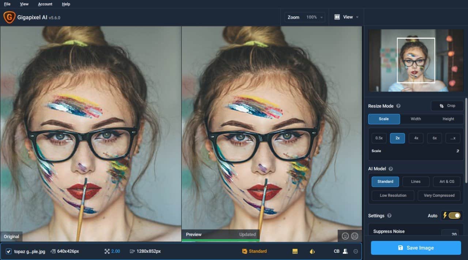Screen dimensions: 468x260
Task: Select the custom ...x scale option
Action: click(453, 138)
